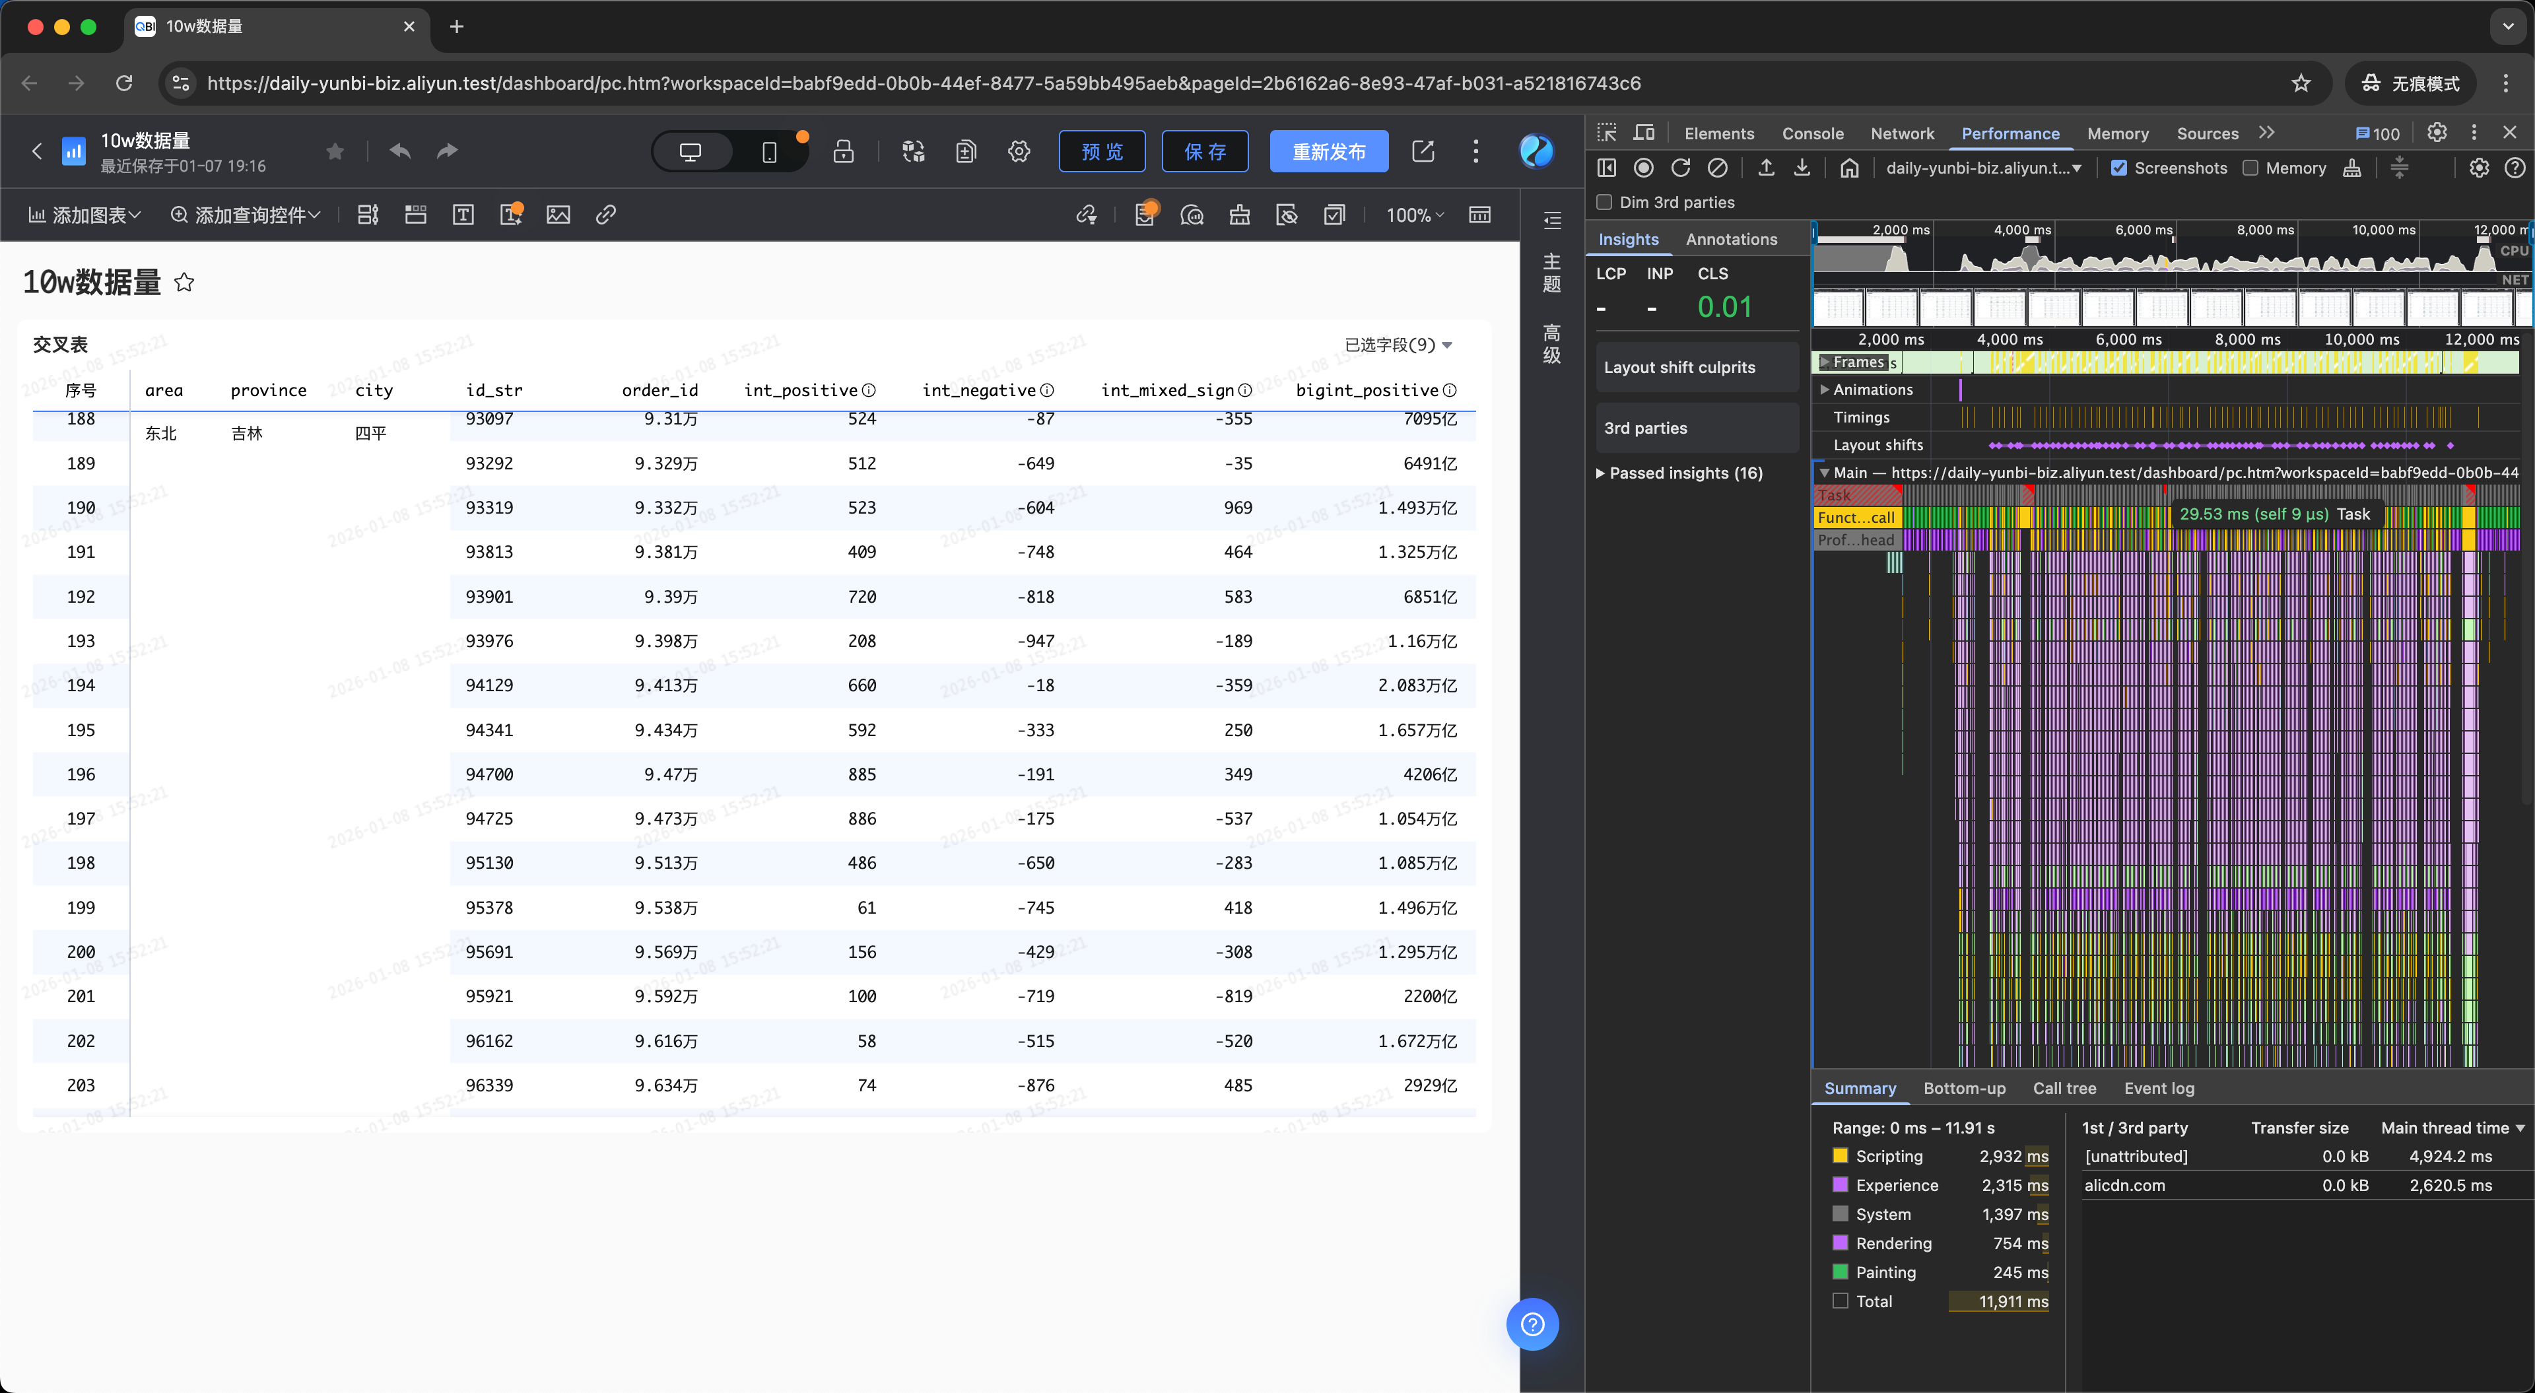Switch to the Bottom-up tab

(1964, 1088)
